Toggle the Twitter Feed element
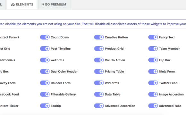 click(153, 83)
